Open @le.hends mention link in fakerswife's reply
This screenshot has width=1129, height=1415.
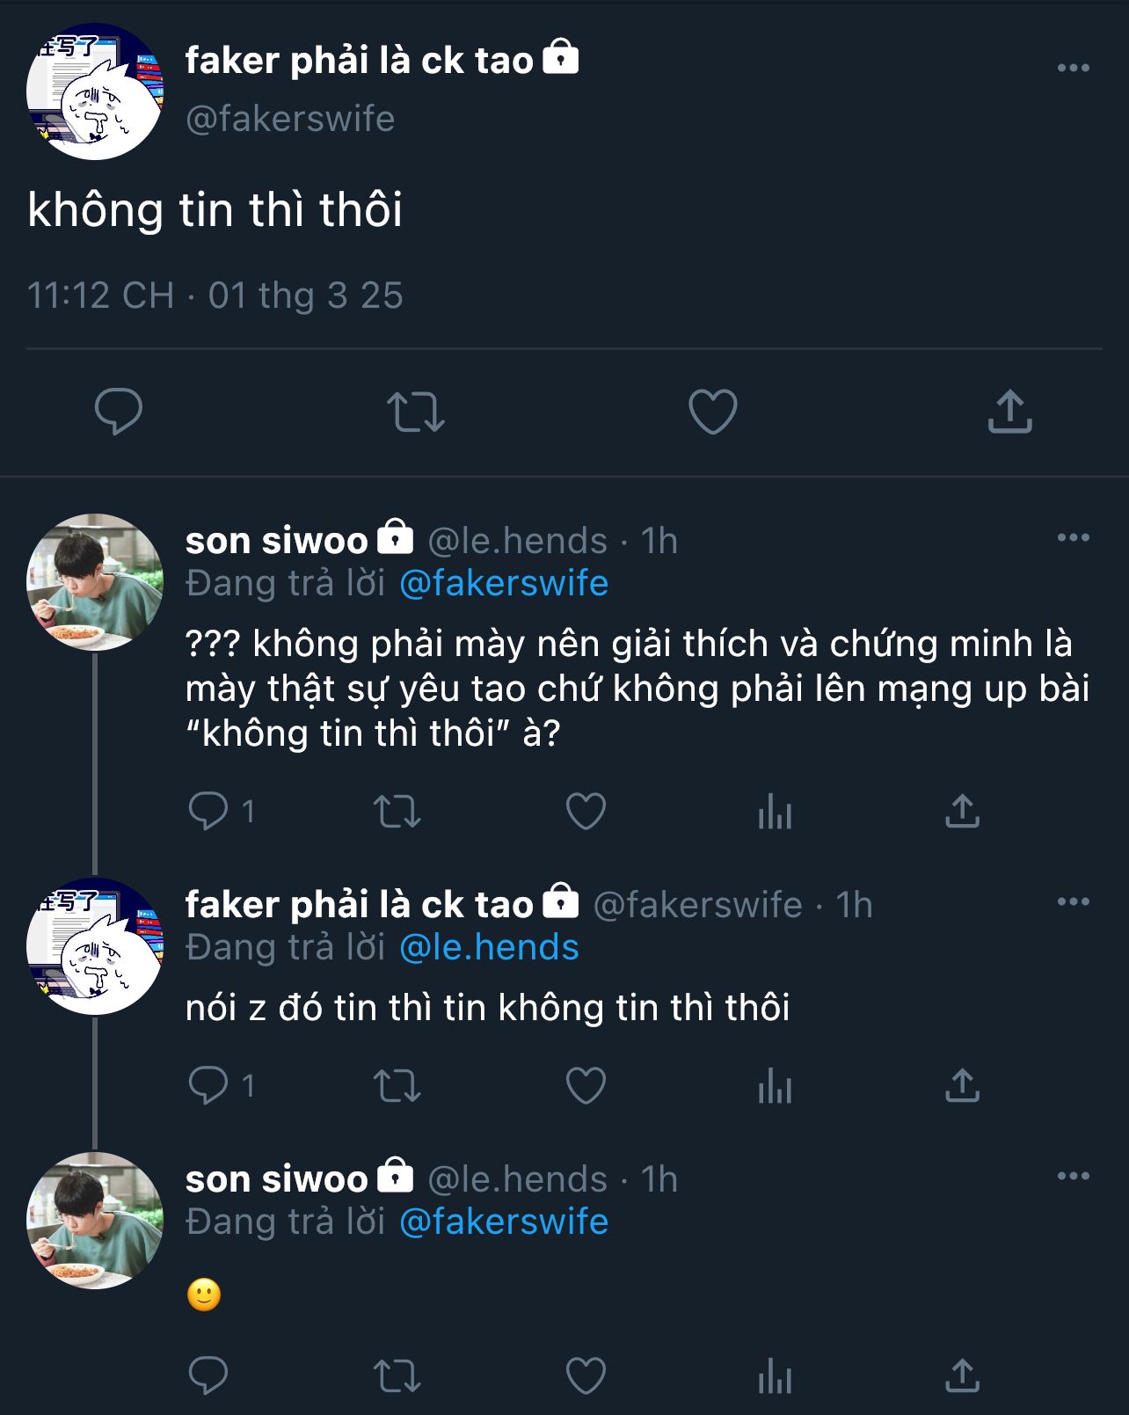click(489, 947)
